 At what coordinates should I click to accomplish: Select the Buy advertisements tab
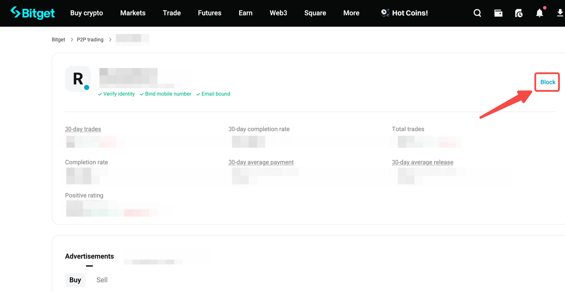click(x=75, y=280)
